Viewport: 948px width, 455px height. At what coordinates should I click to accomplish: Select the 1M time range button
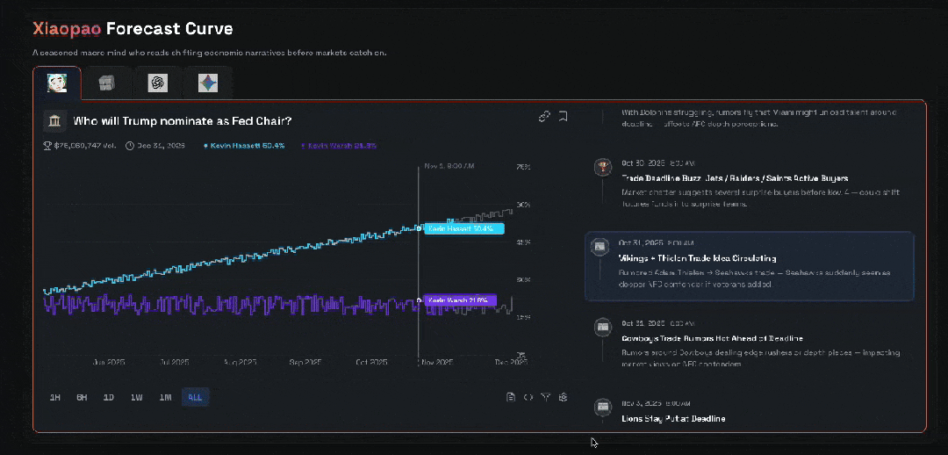point(165,397)
